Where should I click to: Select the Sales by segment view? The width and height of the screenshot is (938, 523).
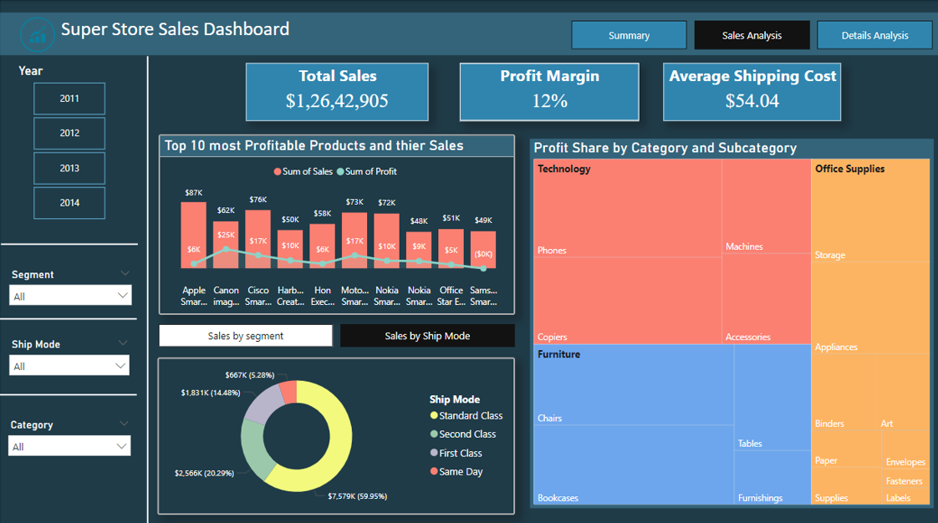coord(245,334)
